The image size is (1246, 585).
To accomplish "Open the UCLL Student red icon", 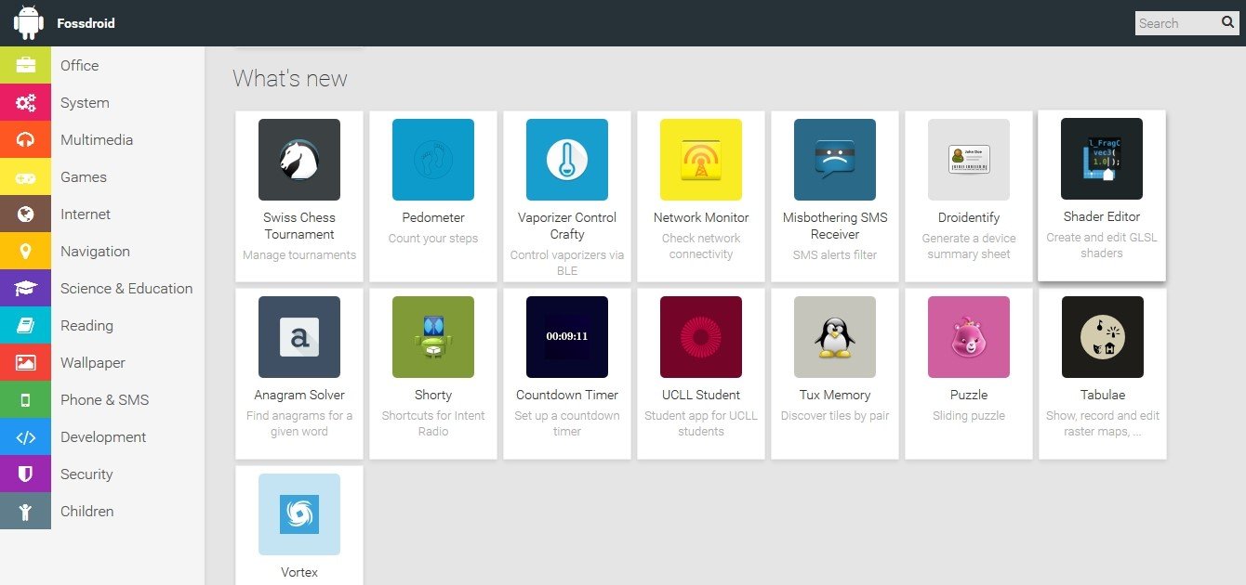I will 701,337.
